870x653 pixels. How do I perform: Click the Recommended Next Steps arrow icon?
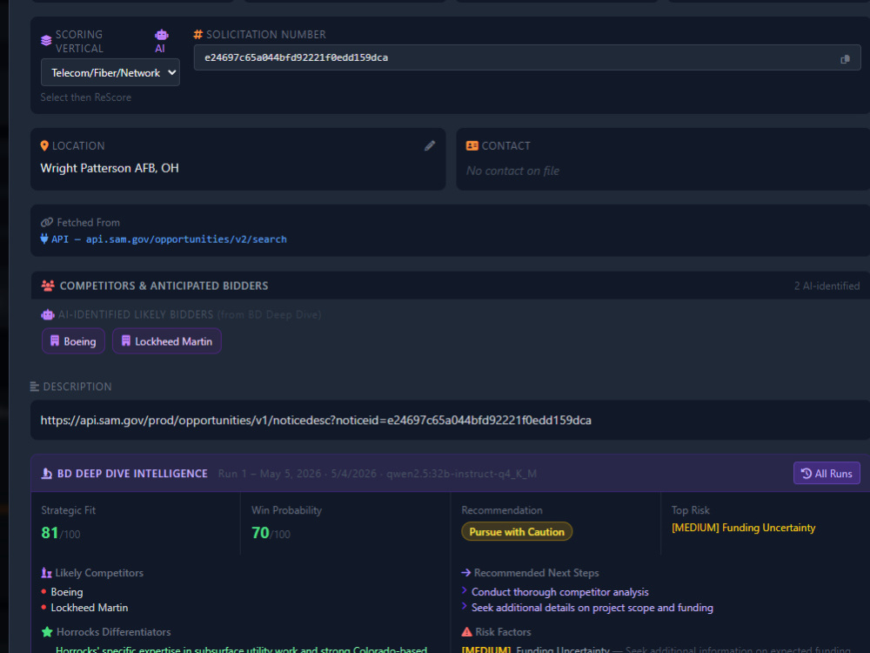[466, 573]
